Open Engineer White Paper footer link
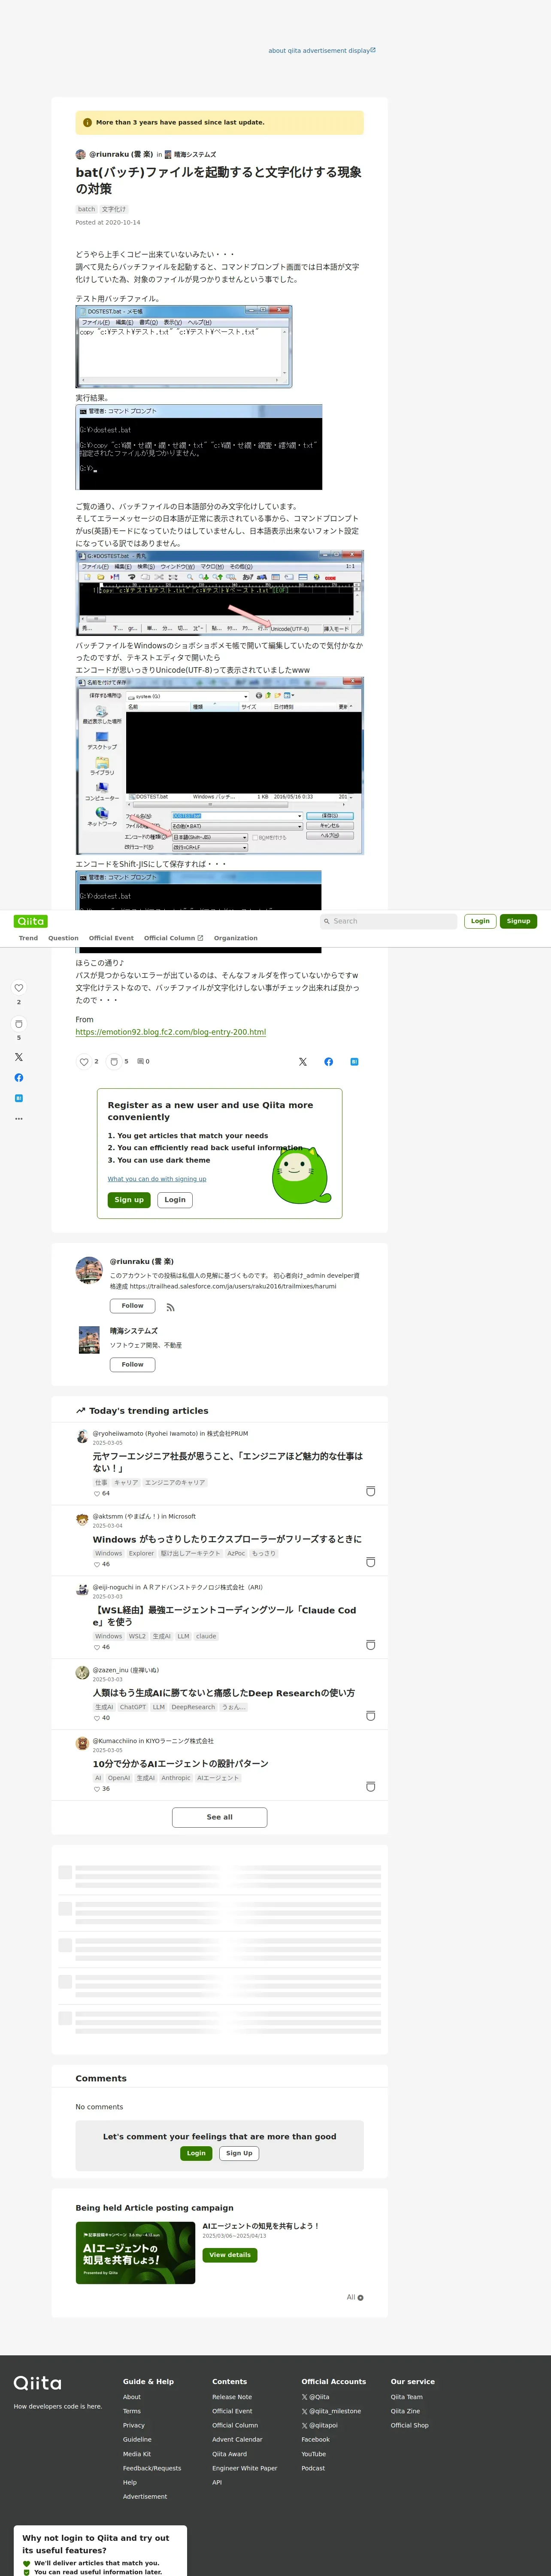Image resolution: width=551 pixels, height=2576 pixels. click(245, 2468)
